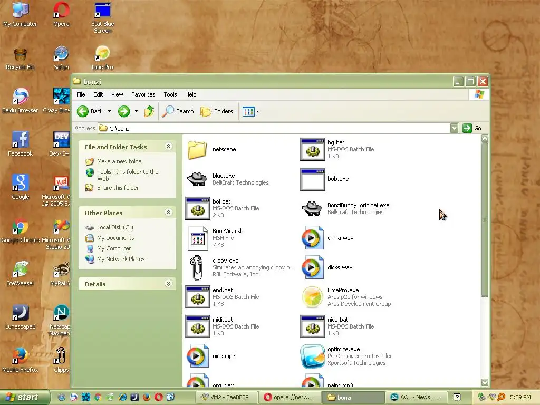Open the Back button history dropdown
Image resolution: width=540 pixels, height=405 pixels.
[110, 111]
